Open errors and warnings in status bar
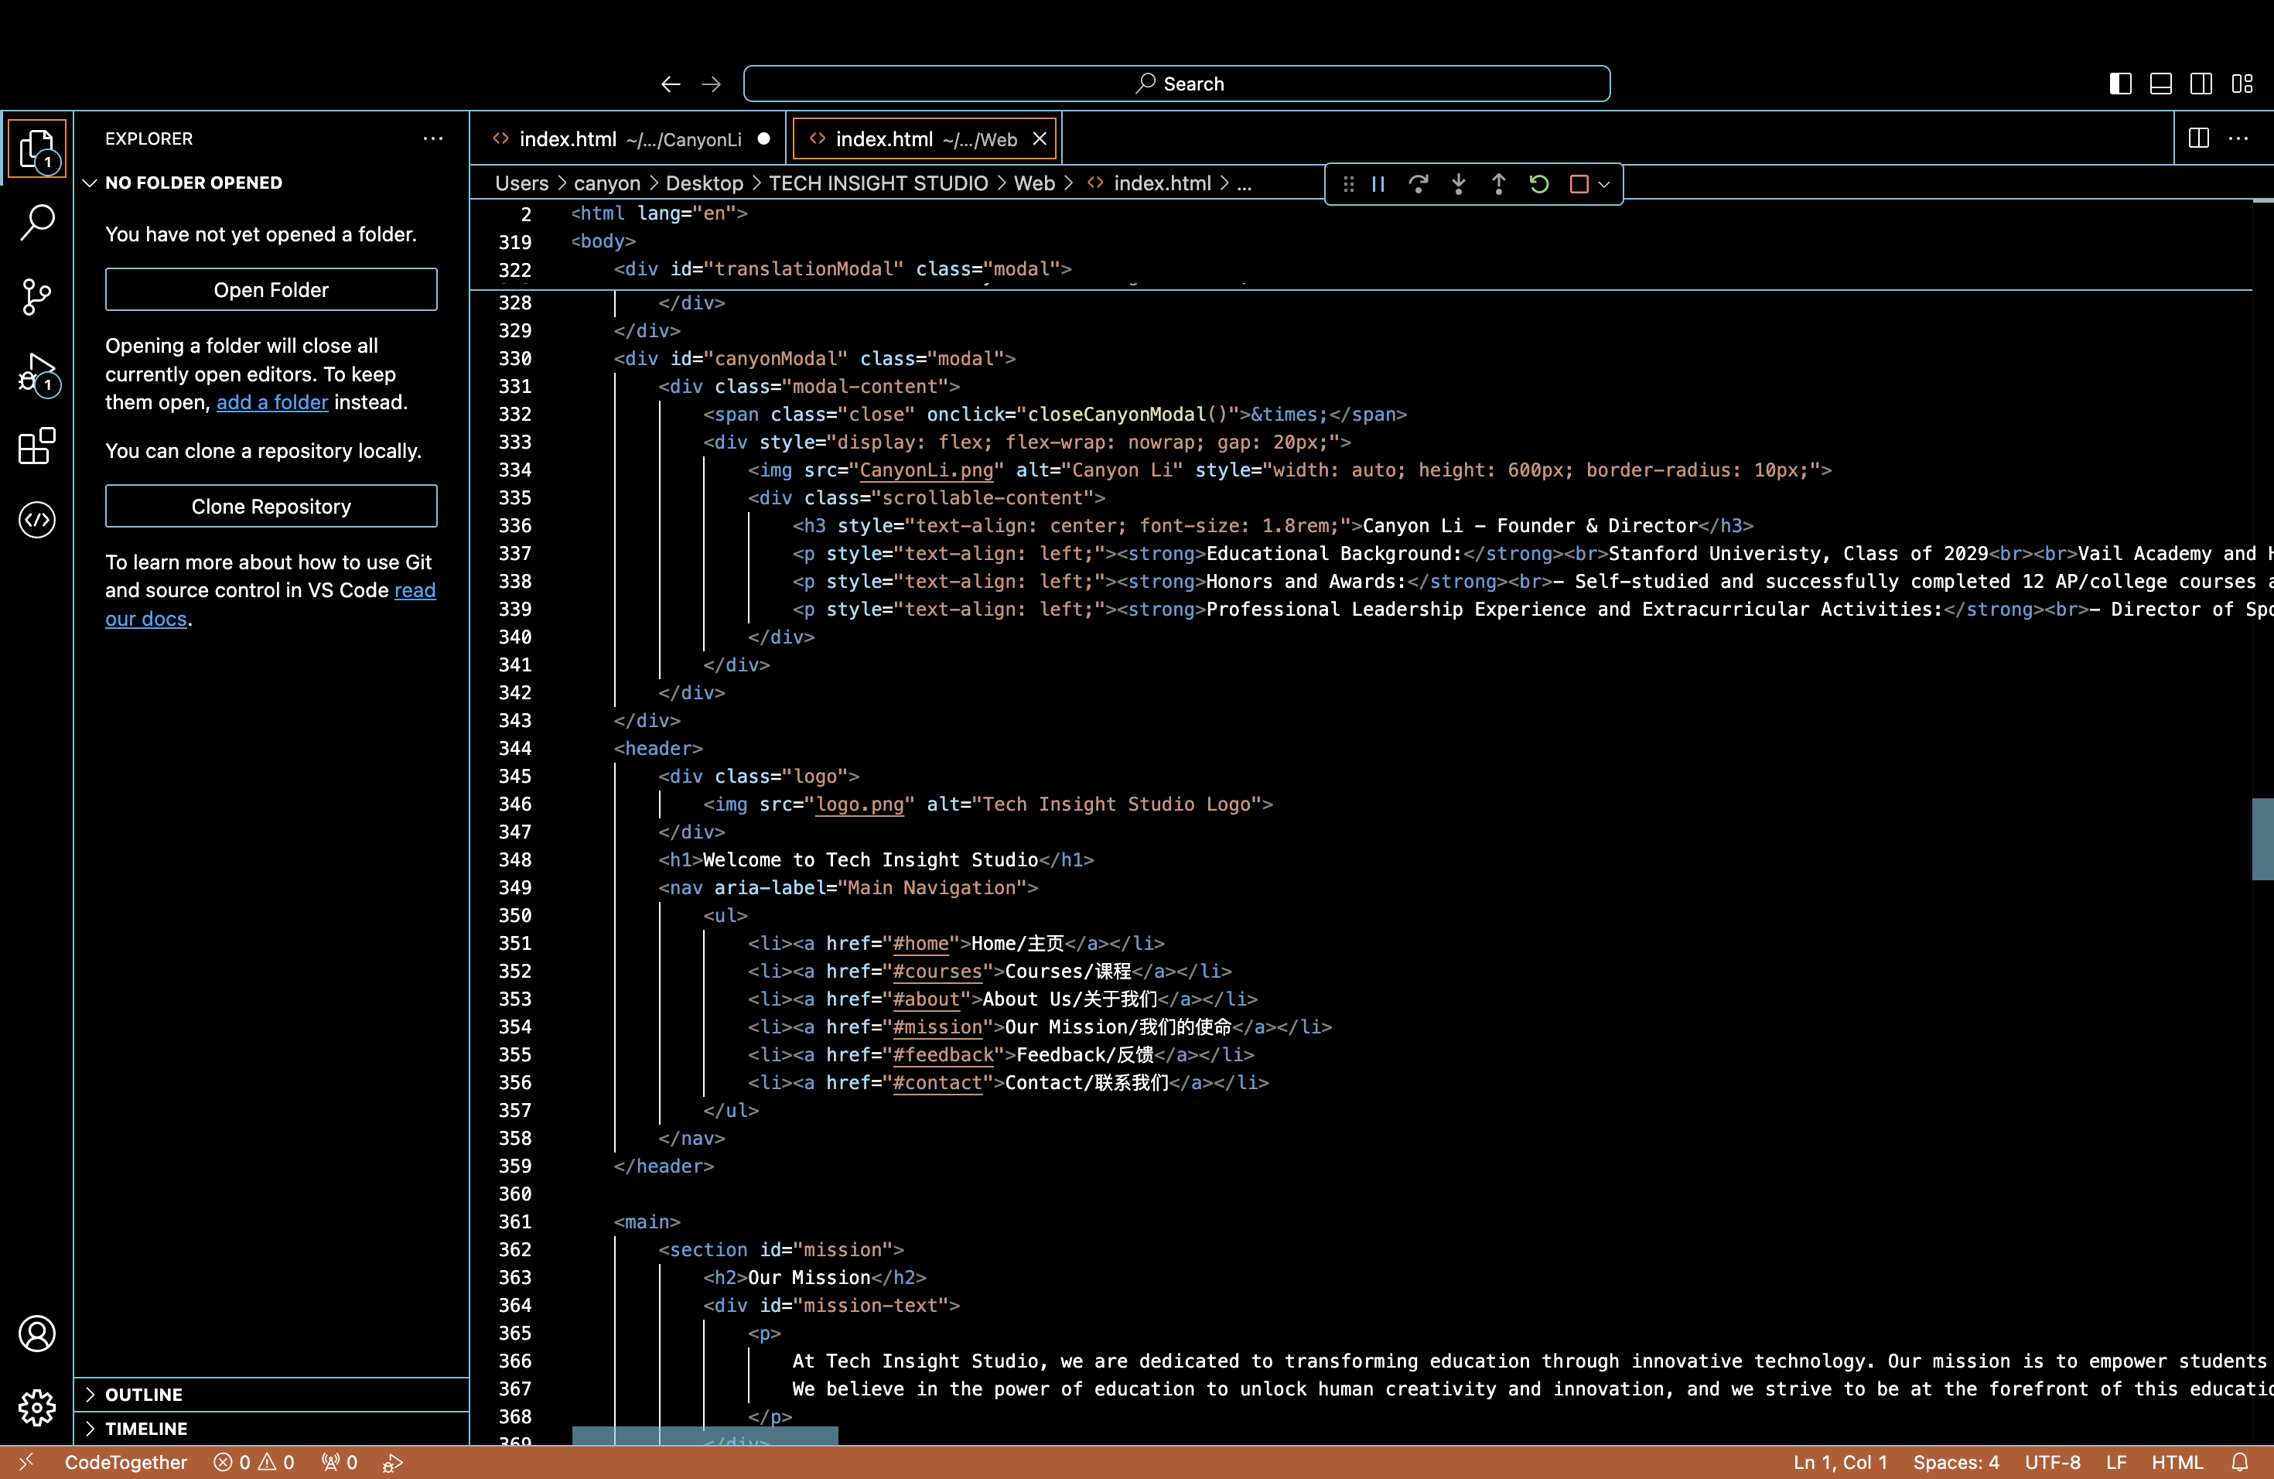 tap(254, 1462)
